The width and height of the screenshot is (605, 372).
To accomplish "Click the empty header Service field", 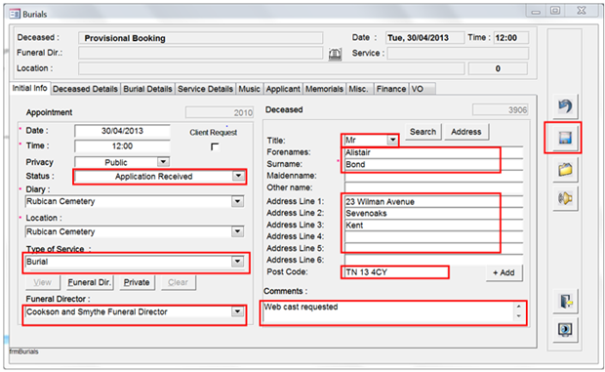I will tap(458, 54).
